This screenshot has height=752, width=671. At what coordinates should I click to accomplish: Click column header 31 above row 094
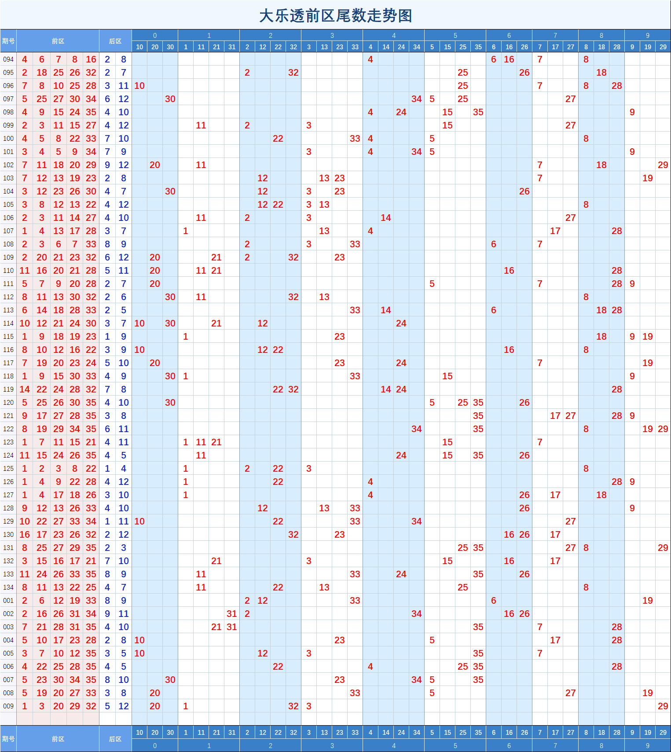[x=232, y=47]
